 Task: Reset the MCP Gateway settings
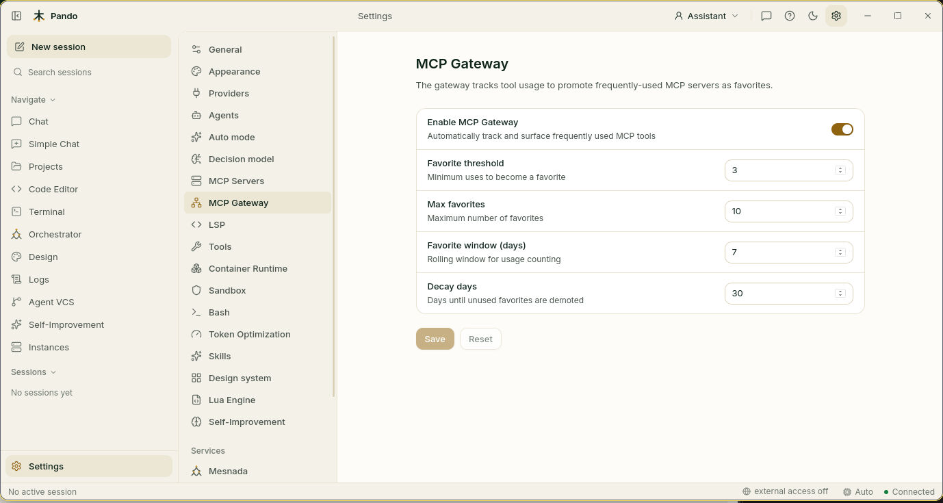click(480, 339)
